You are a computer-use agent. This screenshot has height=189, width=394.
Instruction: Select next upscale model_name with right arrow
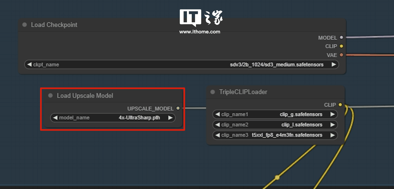point(170,118)
